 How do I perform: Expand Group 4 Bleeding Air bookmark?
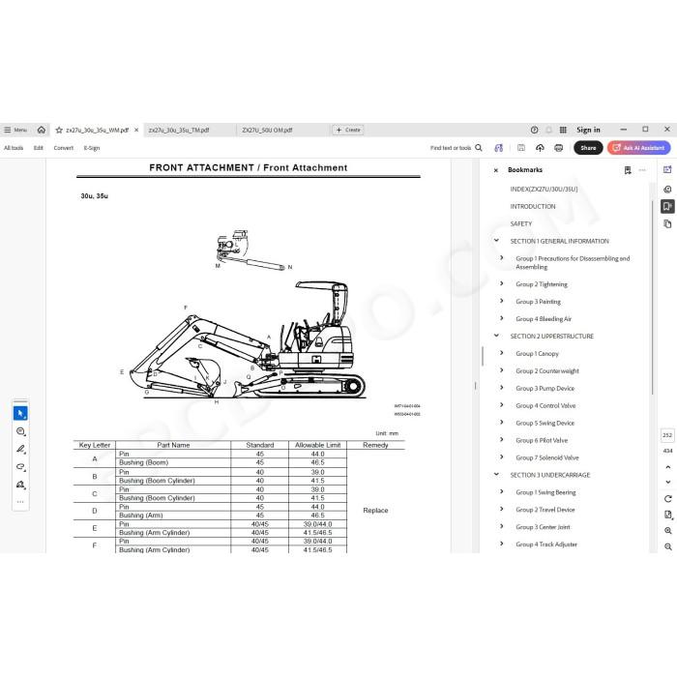pyautogui.click(x=502, y=318)
